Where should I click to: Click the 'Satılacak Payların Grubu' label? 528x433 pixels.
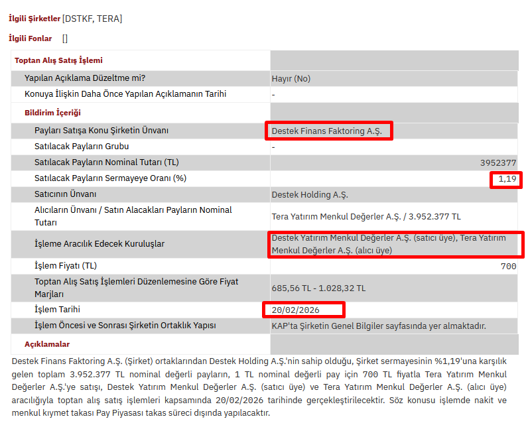pyautogui.click(x=82, y=147)
